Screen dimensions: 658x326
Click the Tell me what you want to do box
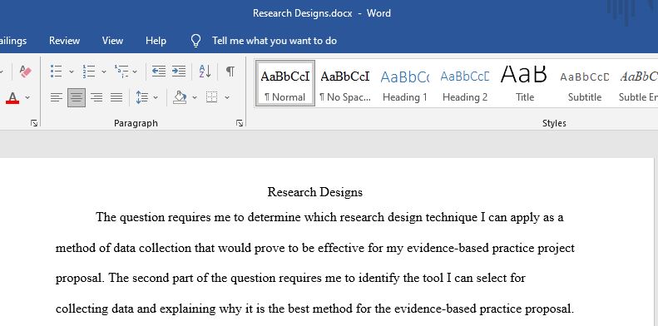275,41
